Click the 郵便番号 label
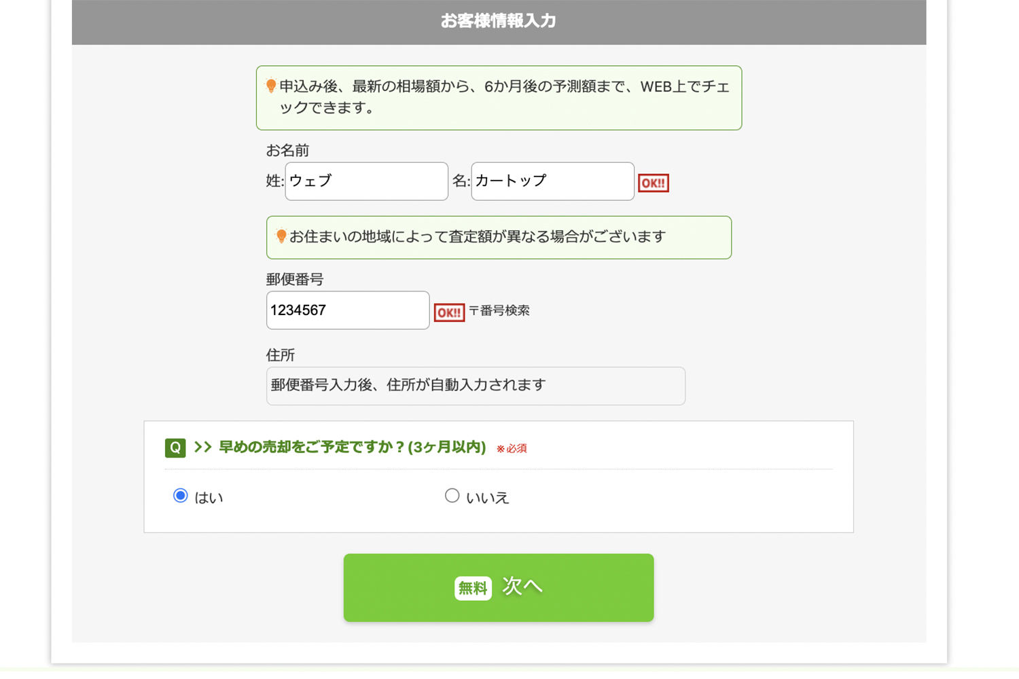This screenshot has height=679, width=1019. tap(295, 280)
